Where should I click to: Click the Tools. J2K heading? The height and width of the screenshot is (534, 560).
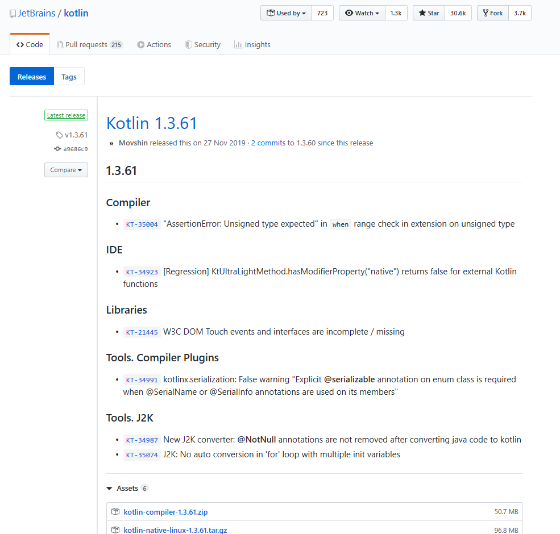[130, 418]
